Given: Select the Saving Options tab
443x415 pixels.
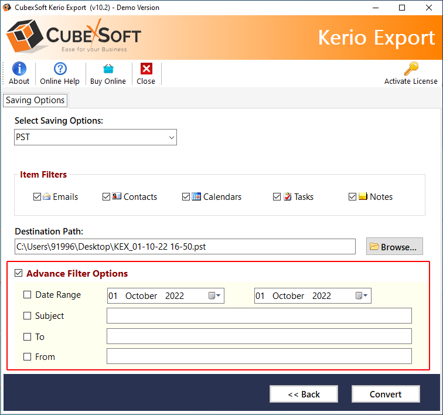Looking at the screenshot, I should pos(35,100).
